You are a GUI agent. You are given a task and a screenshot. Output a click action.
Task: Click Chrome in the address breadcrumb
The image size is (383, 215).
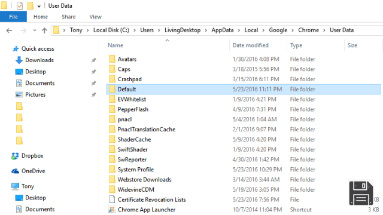(x=308, y=30)
